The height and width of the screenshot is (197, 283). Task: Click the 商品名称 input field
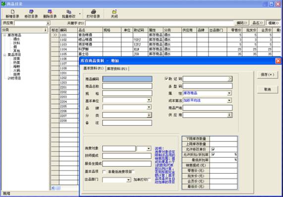tap(127, 86)
